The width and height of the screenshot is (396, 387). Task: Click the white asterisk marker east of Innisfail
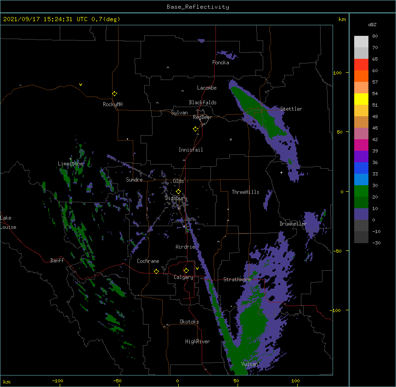(231, 139)
